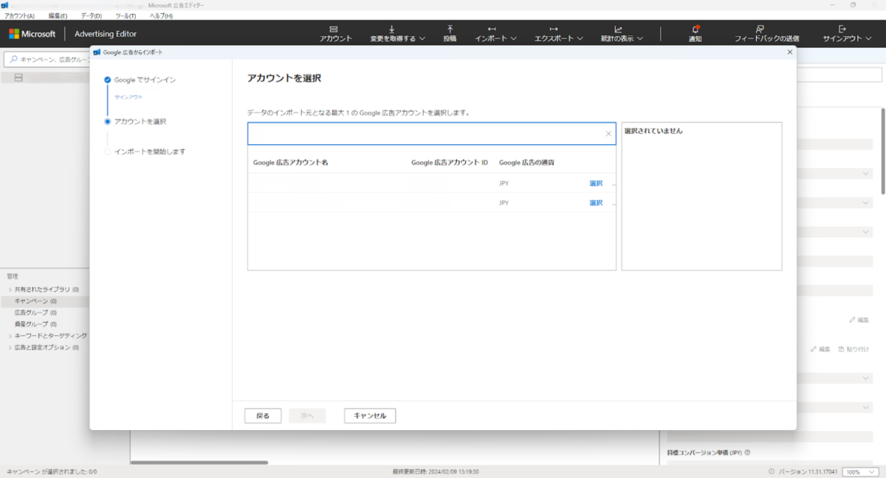886x478 pixels.
Task: Open the 100% zoom dropdown in status bar
Action: point(862,471)
